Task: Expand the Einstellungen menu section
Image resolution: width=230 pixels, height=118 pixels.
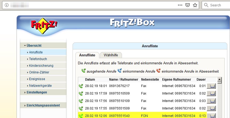Action: [37, 92]
